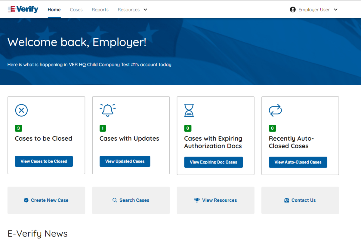Viewport: 361px width, 241px height.
Task: Click the E-Verify News heading
Action: (38, 233)
